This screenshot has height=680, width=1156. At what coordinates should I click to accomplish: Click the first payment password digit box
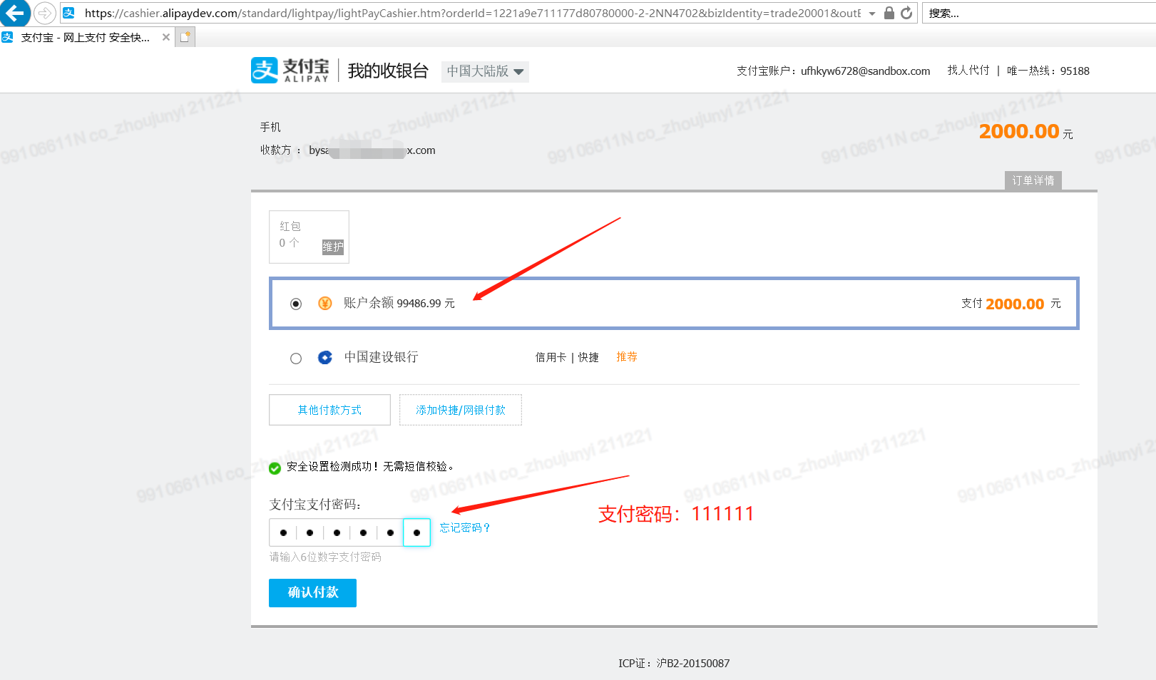pyautogui.click(x=283, y=532)
